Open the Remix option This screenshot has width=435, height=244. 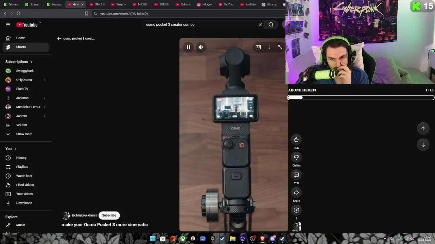click(296, 210)
